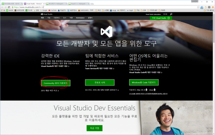Expand the 기타 북마크 folder
Screen dimensions: 215x135
point(209,10)
